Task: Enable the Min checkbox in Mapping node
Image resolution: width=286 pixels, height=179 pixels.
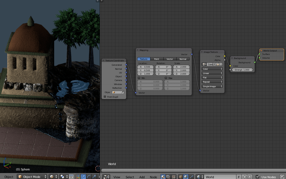Action: click(139, 78)
